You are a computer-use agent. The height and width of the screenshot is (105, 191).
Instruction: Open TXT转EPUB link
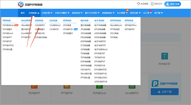click(x=100, y=57)
